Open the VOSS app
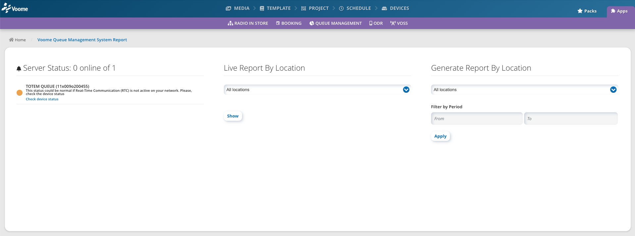 pos(399,23)
